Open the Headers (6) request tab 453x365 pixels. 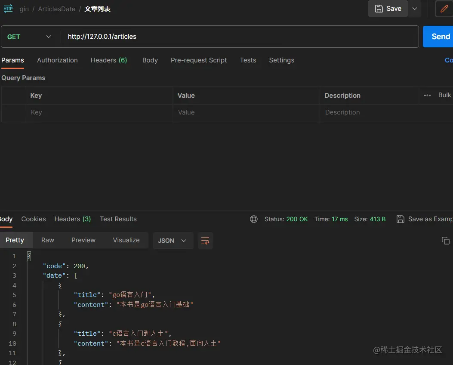click(x=109, y=60)
